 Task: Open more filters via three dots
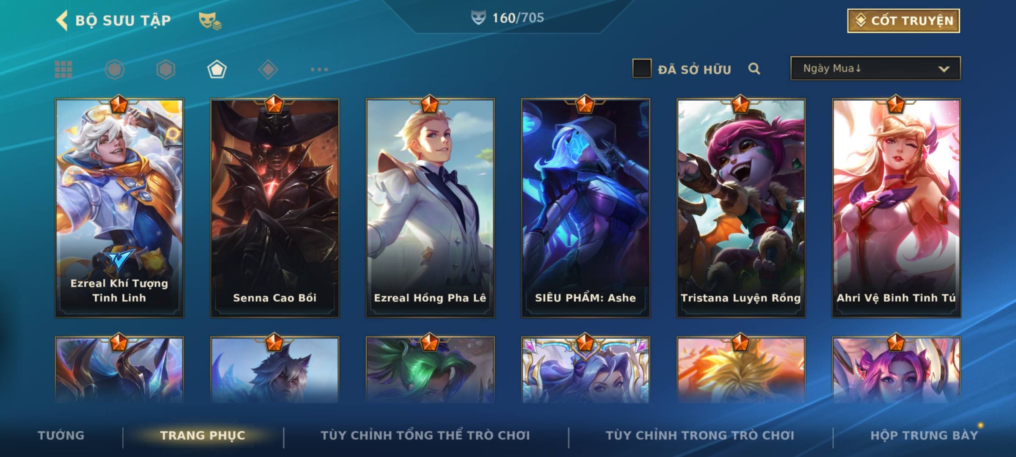click(319, 69)
